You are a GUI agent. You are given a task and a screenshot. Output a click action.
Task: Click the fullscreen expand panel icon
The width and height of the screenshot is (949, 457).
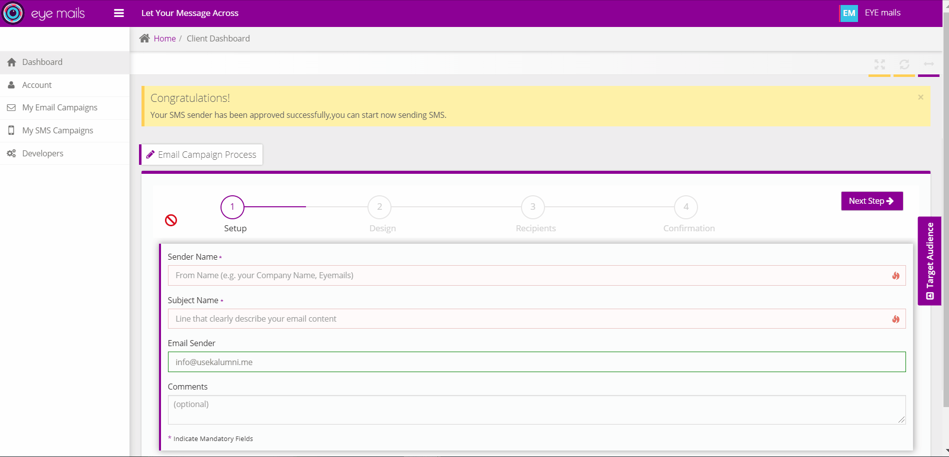879,64
